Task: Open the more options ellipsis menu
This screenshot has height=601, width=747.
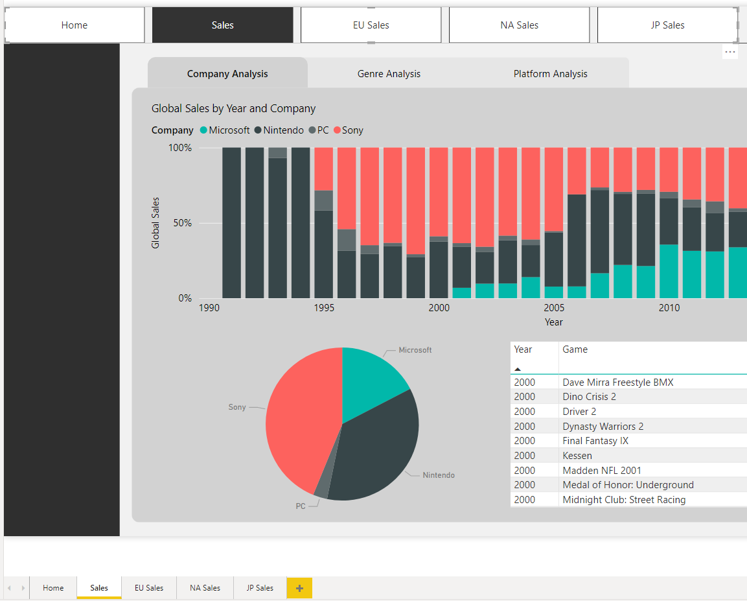Action: point(730,52)
